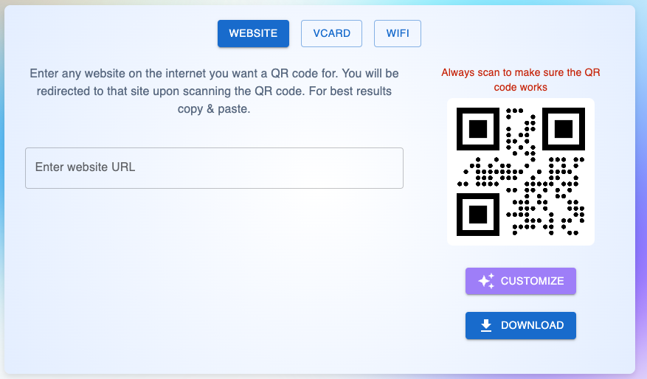Click the sparkle icon on Customize button
This screenshot has width=647, height=379.
485,281
